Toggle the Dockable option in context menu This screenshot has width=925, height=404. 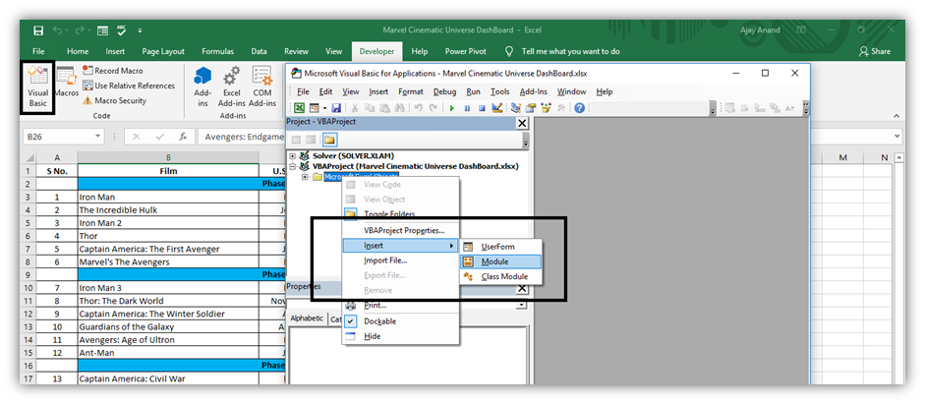coord(400,321)
